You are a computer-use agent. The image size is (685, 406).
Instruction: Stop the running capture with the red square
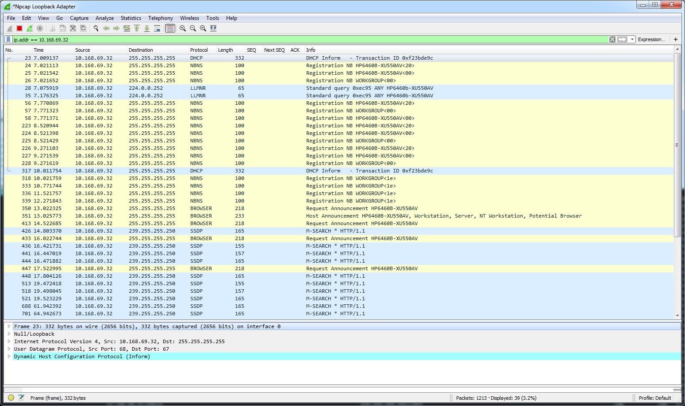(x=19, y=28)
